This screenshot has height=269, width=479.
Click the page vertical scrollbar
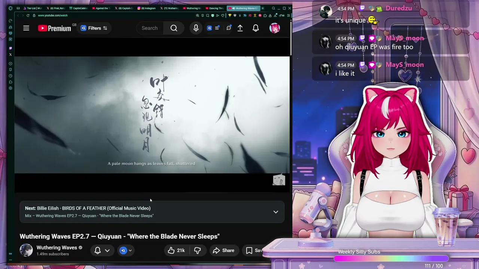point(291,38)
